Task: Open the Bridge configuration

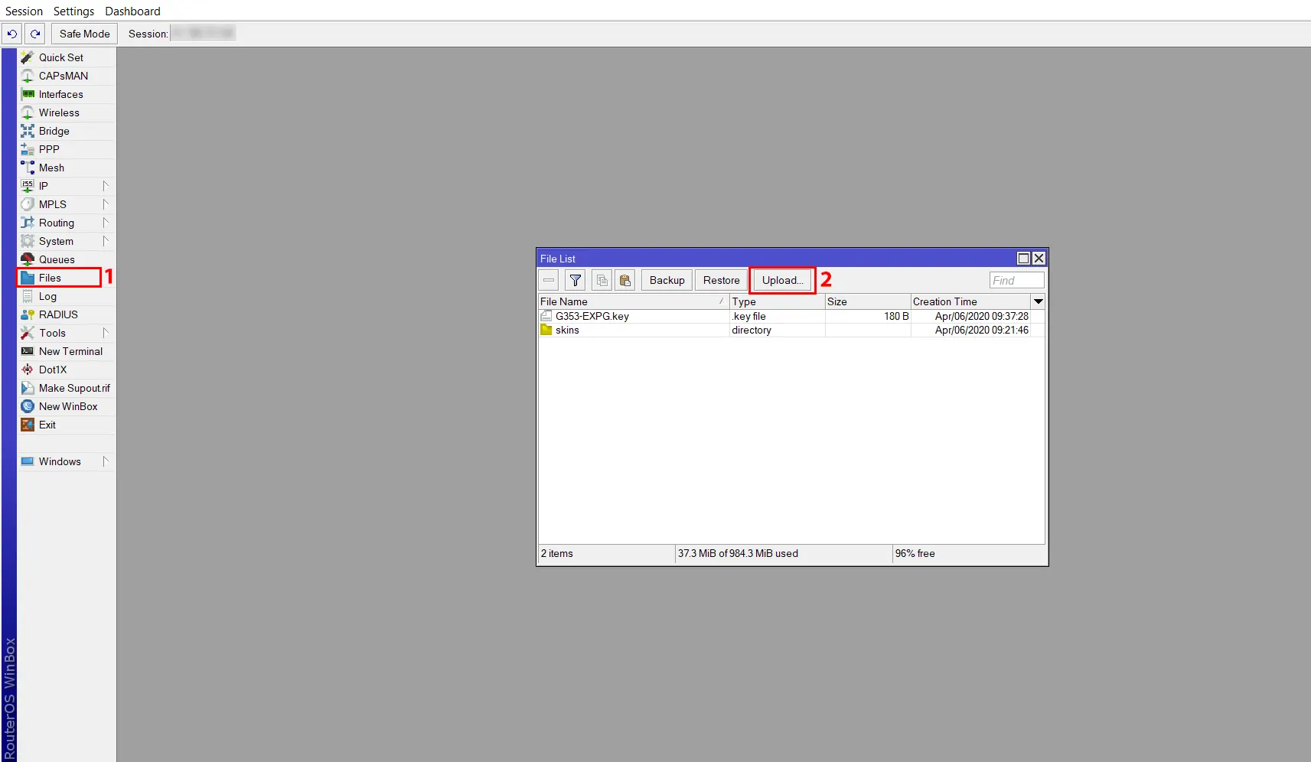Action: [x=54, y=131]
